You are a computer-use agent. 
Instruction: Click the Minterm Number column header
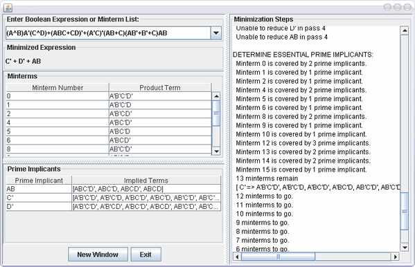[58, 88]
